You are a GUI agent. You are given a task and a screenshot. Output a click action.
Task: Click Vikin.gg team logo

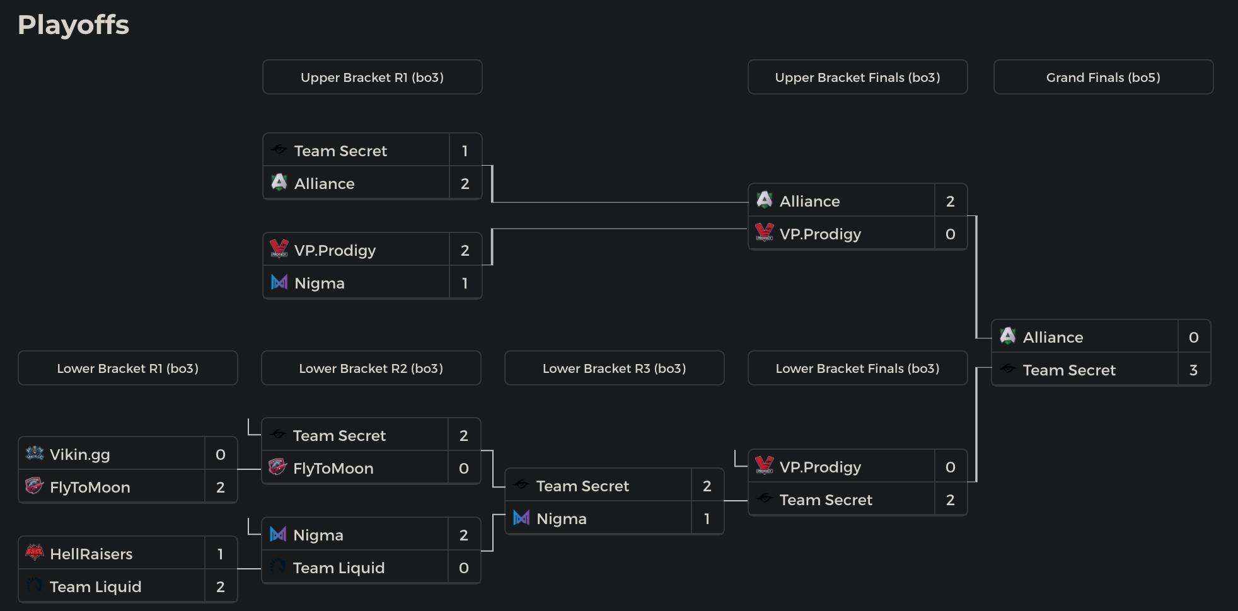pyautogui.click(x=34, y=454)
